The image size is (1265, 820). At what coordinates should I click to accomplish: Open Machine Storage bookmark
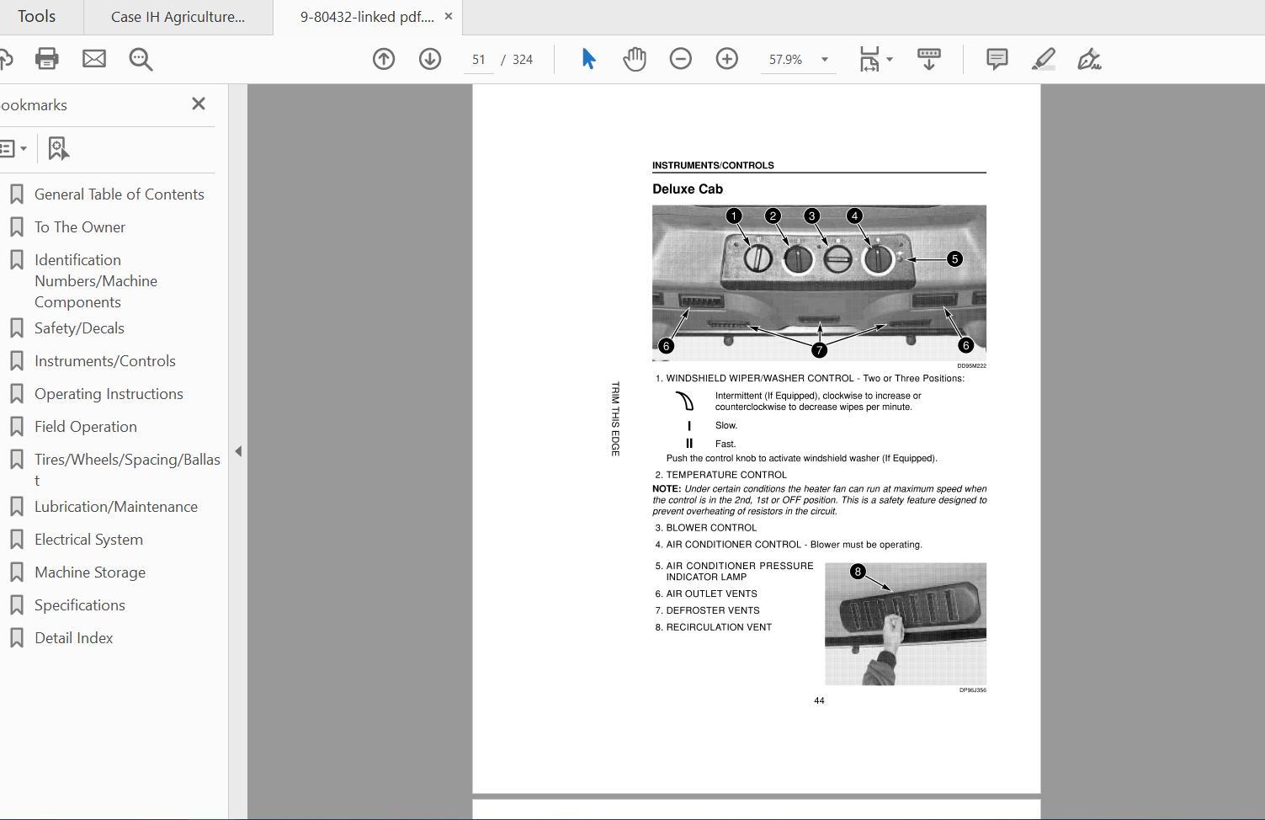pyautogui.click(x=90, y=572)
